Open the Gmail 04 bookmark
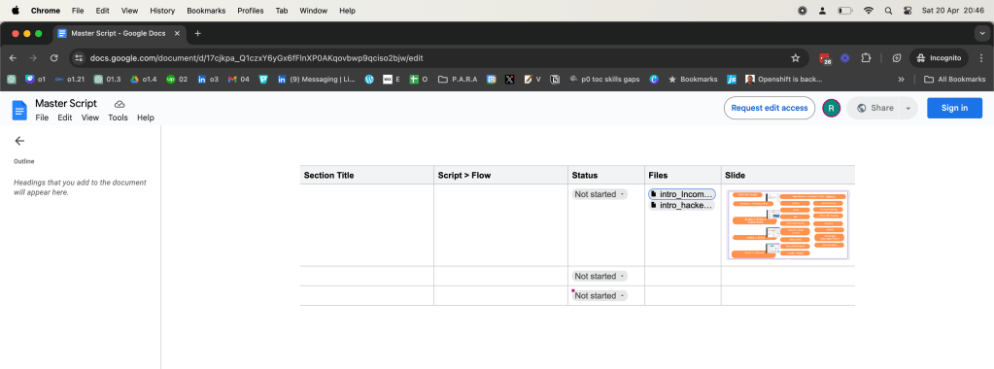 click(238, 80)
